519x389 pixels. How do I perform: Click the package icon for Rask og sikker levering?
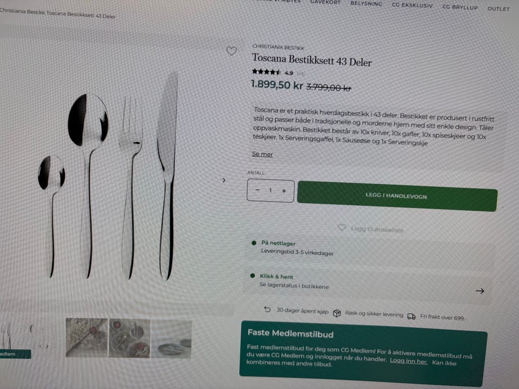coord(337,313)
